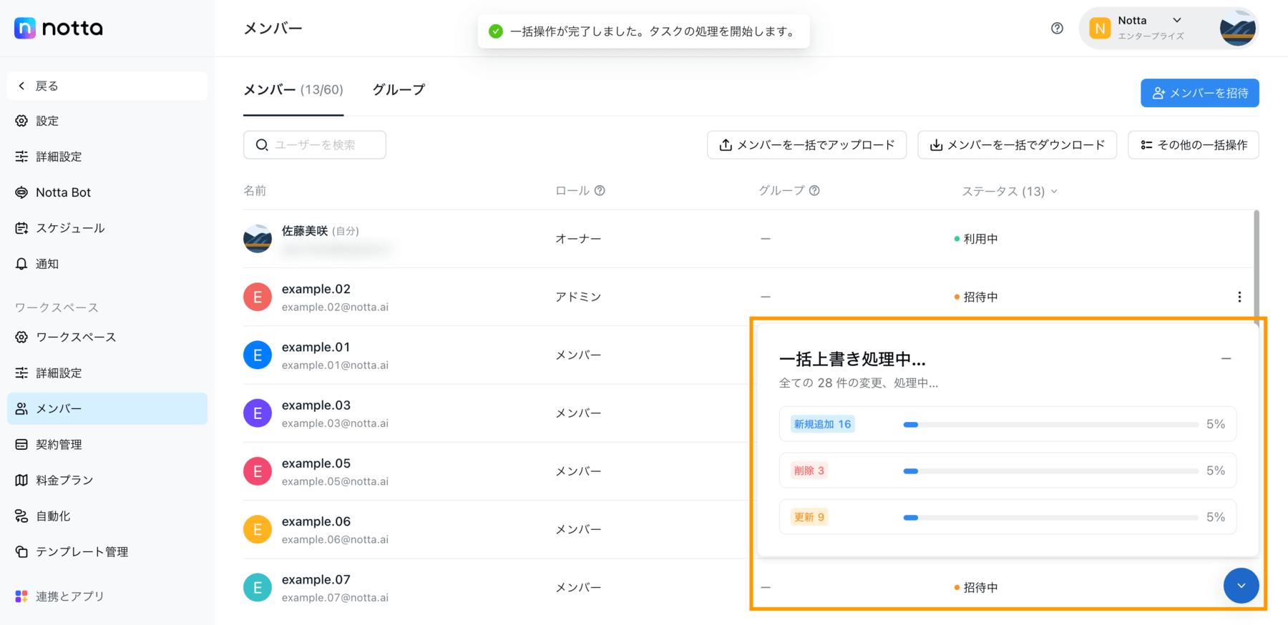The image size is (1288, 625).
Task: Click メンバーを一括でアップロード button
Action: click(806, 144)
